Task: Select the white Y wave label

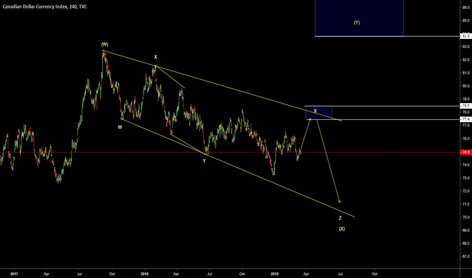Action: point(204,161)
